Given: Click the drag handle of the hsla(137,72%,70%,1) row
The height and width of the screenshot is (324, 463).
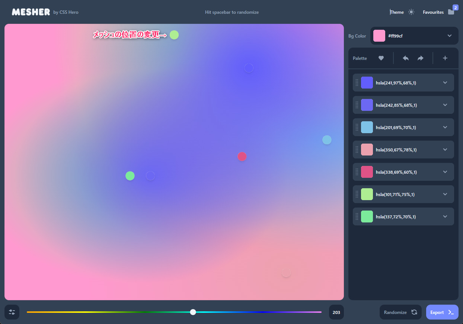Looking at the screenshot, I should pyautogui.click(x=357, y=216).
